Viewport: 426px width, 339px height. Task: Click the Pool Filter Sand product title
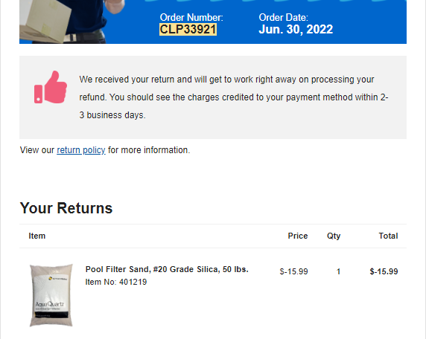(x=167, y=269)
